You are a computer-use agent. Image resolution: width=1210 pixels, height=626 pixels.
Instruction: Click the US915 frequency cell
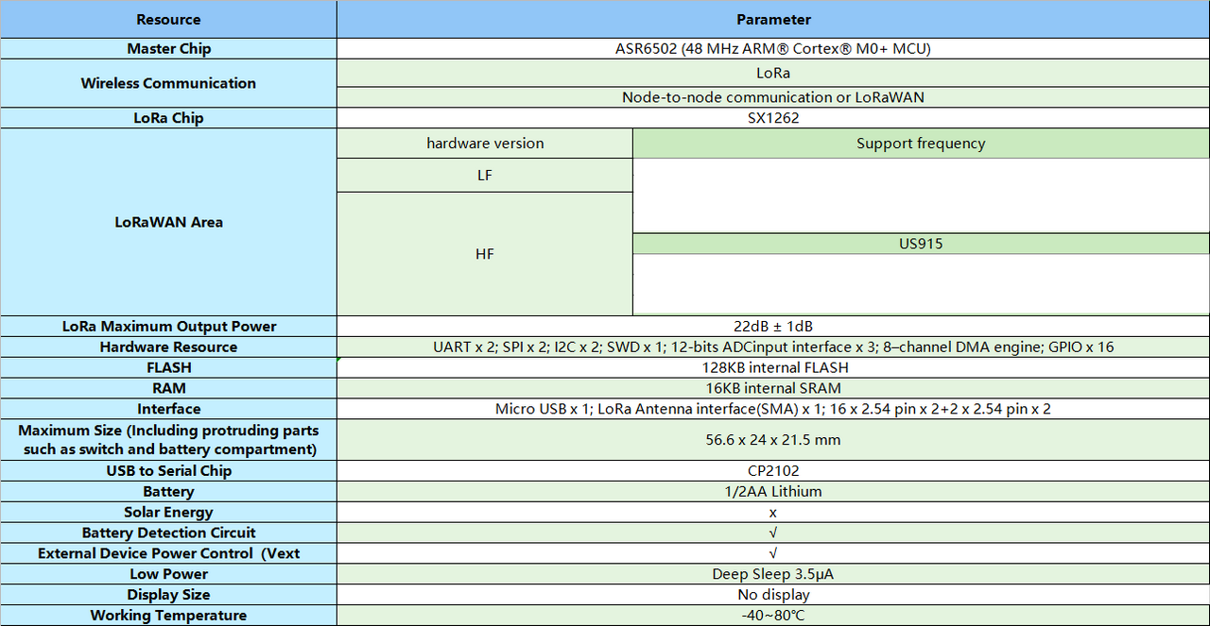pyautogui.click(x=920, y=243)
